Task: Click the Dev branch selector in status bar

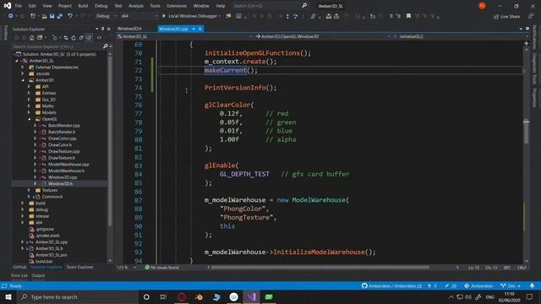Action: tap(511, 285)
